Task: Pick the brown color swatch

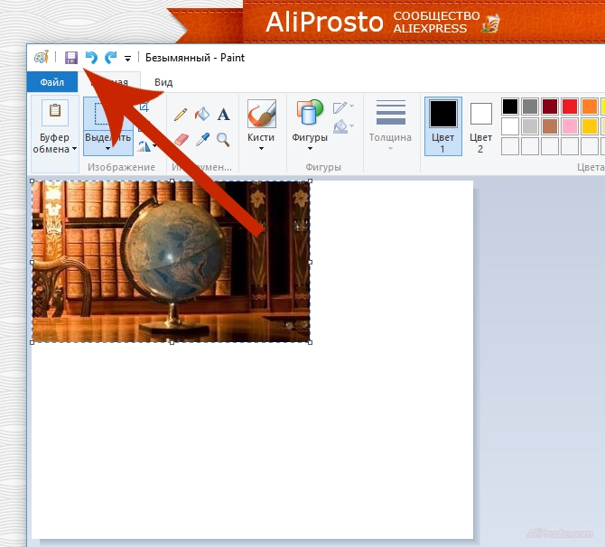Action: [x=550, y=126]
